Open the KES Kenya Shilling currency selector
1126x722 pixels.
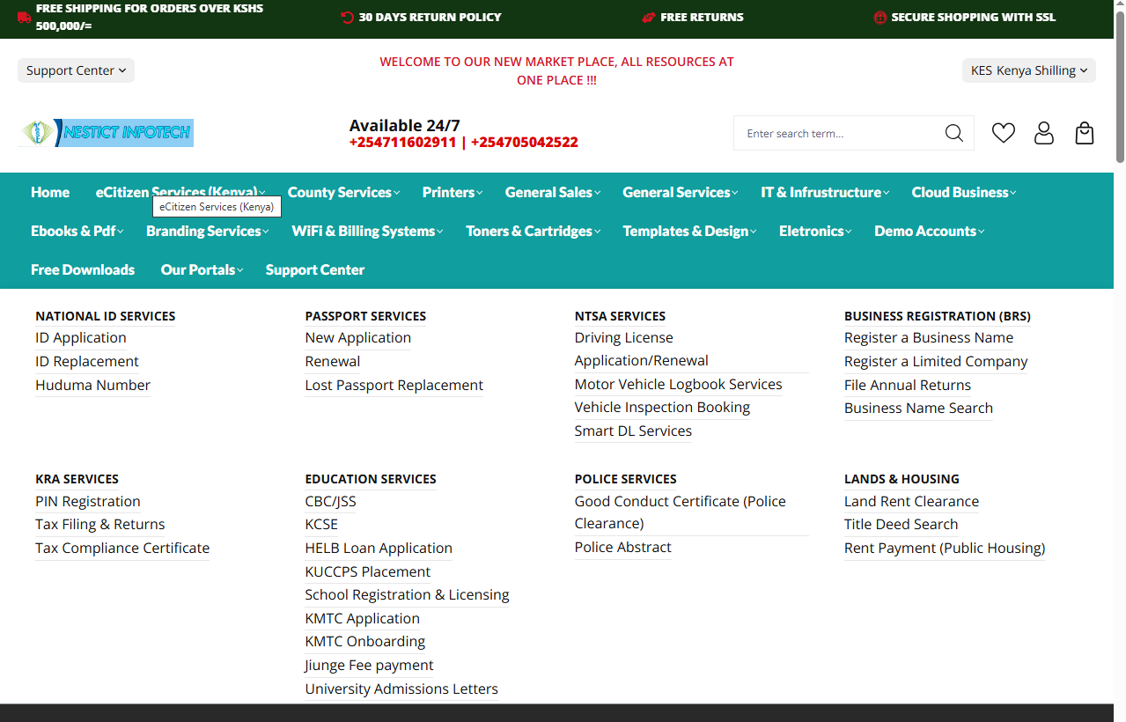click(x=1028, y=70)
